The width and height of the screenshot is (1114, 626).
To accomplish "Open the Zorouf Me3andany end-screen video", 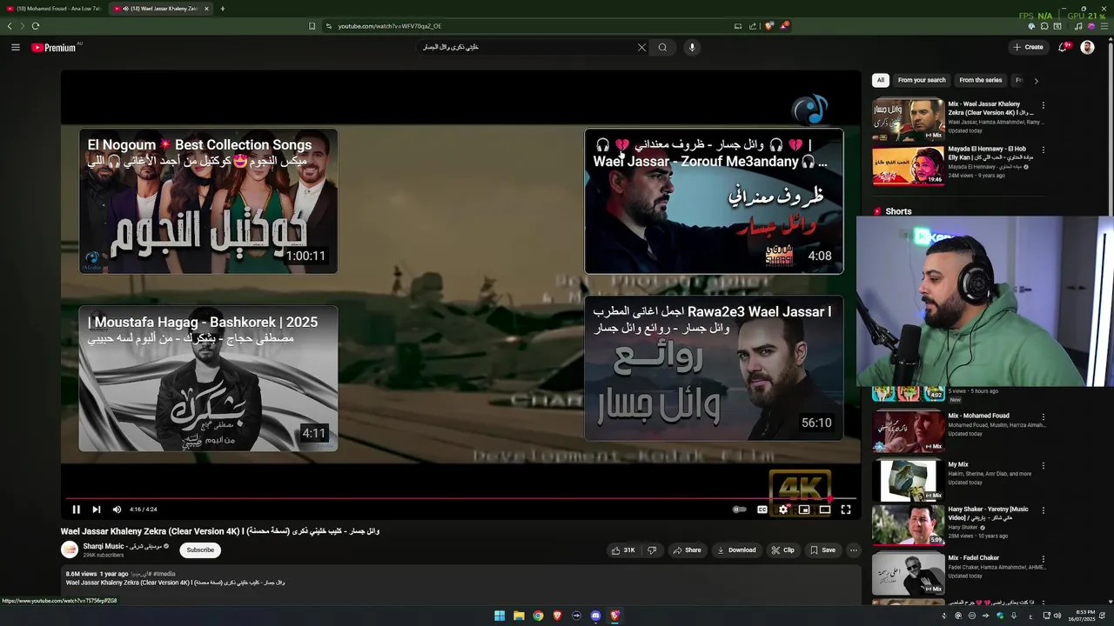I will (714, 201).
